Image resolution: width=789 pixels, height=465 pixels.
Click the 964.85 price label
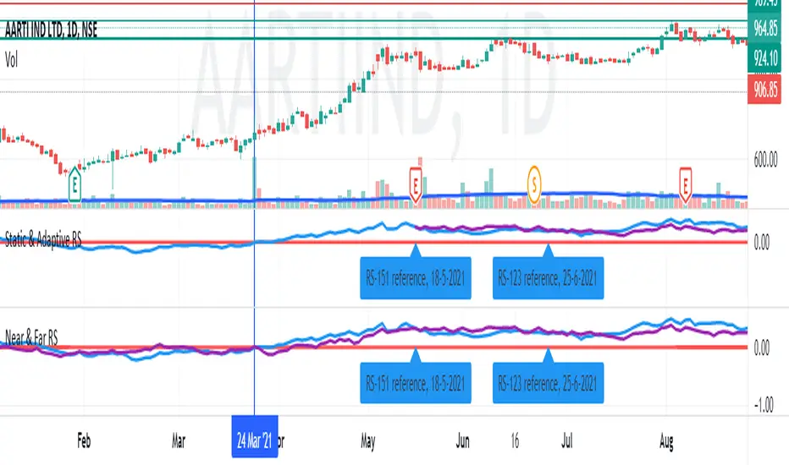764,29
